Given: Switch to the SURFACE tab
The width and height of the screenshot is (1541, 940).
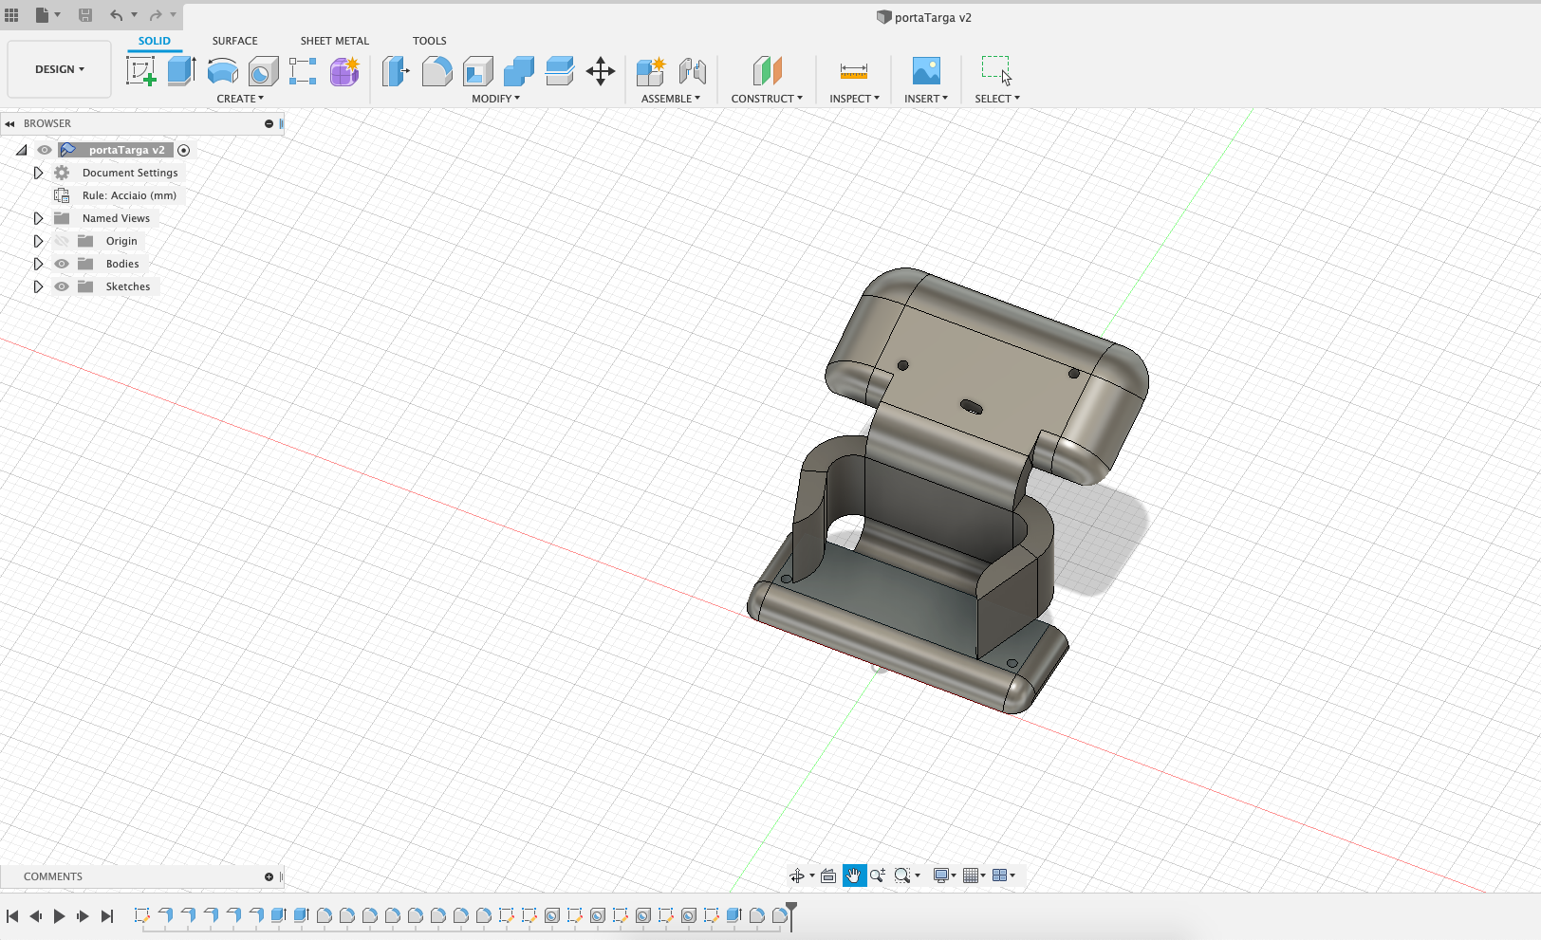Looking at the screenshot, I should (x=234, y=41).
